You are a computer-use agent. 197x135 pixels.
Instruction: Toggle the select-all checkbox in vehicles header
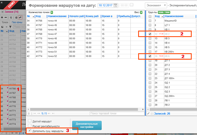pos(150,16)
